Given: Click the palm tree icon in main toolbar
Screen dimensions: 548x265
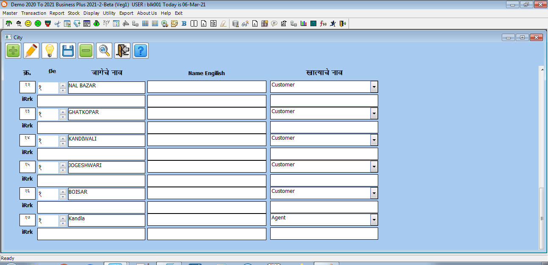Looking at the screenshot, I should pos(8,24).
